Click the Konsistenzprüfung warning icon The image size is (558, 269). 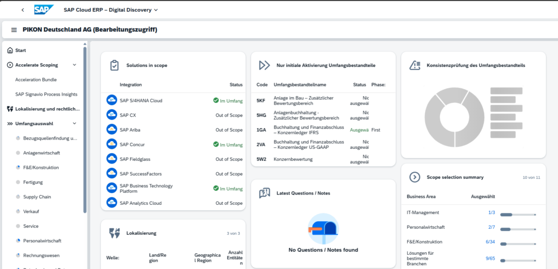[x=415, y=65]
